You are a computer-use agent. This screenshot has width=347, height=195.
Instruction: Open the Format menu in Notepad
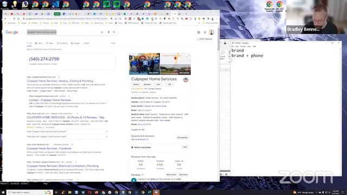click(x=243, y=47)
